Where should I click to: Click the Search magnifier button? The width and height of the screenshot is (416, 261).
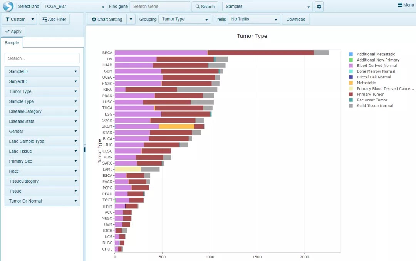tap(205, 7)
